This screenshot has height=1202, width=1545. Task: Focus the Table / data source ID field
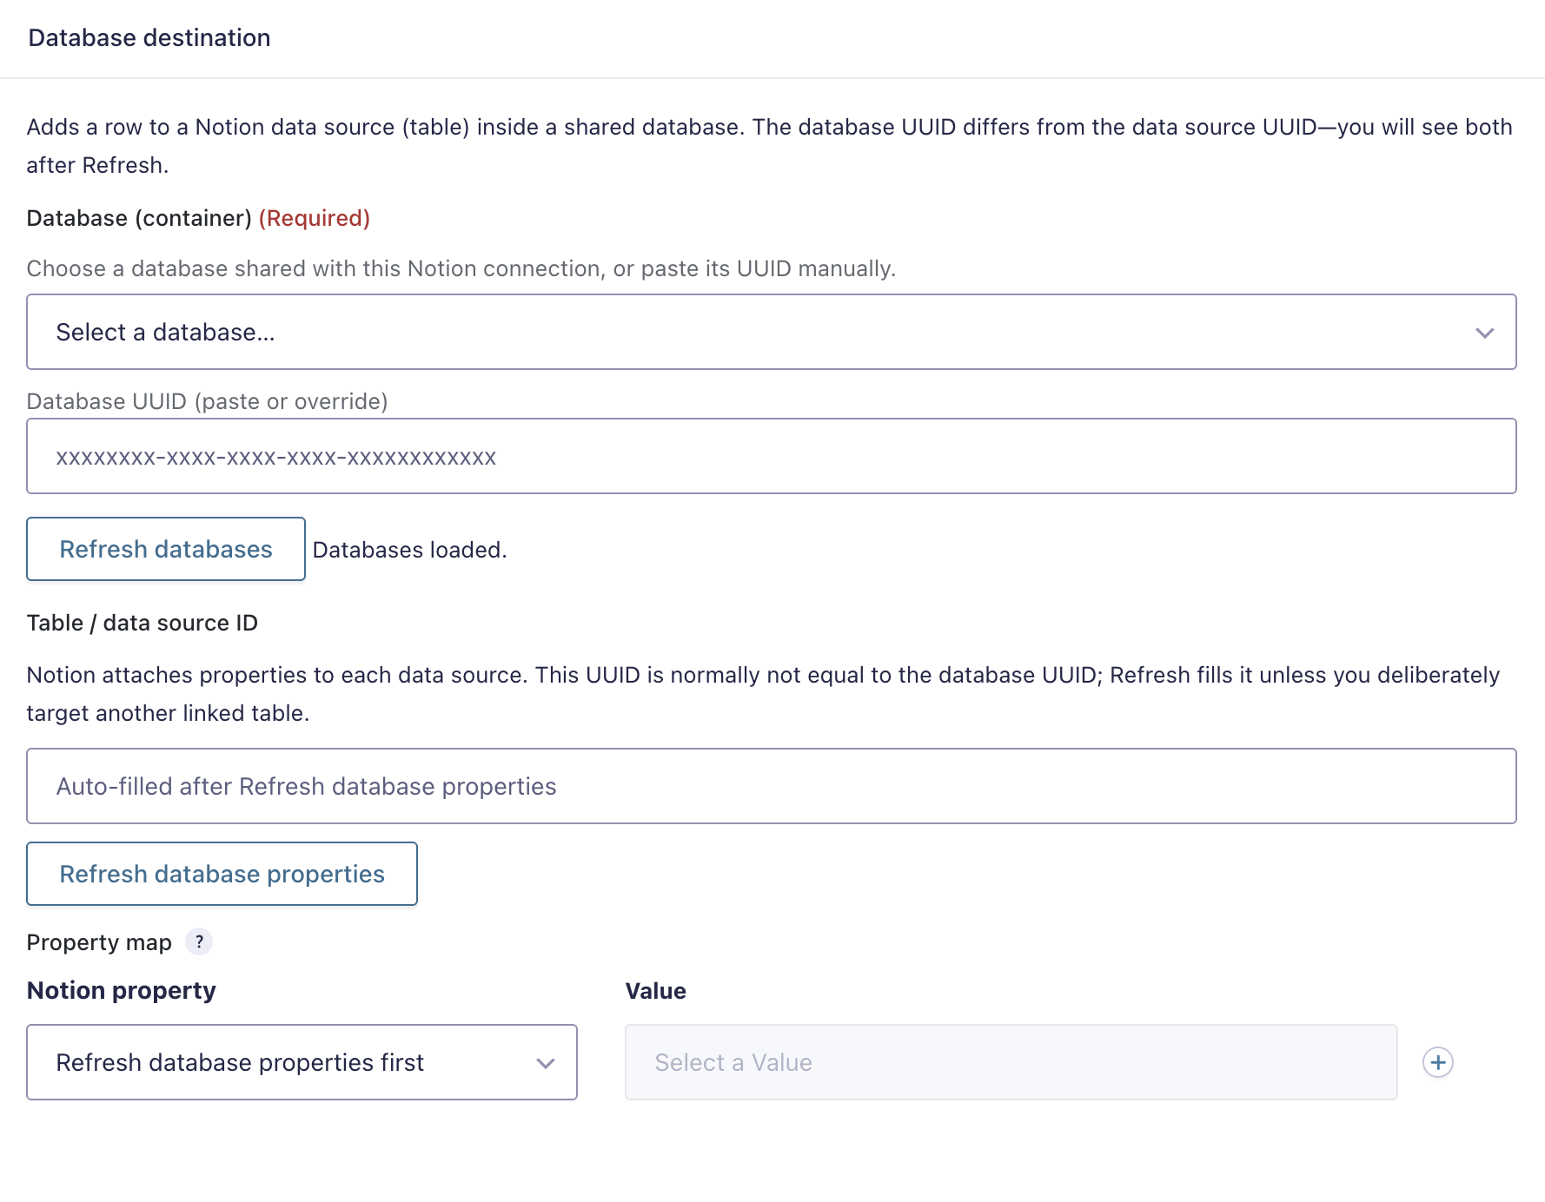point(772,786)
